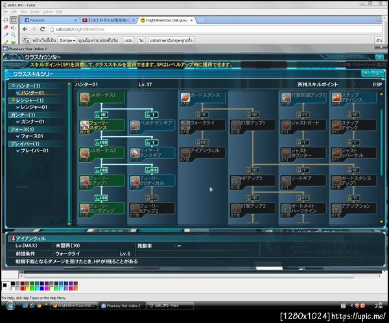Viewport: 389px width, 323px height.
Task: Pick the yellow color swatch in Paint palette
Action: tap(27, 288)
